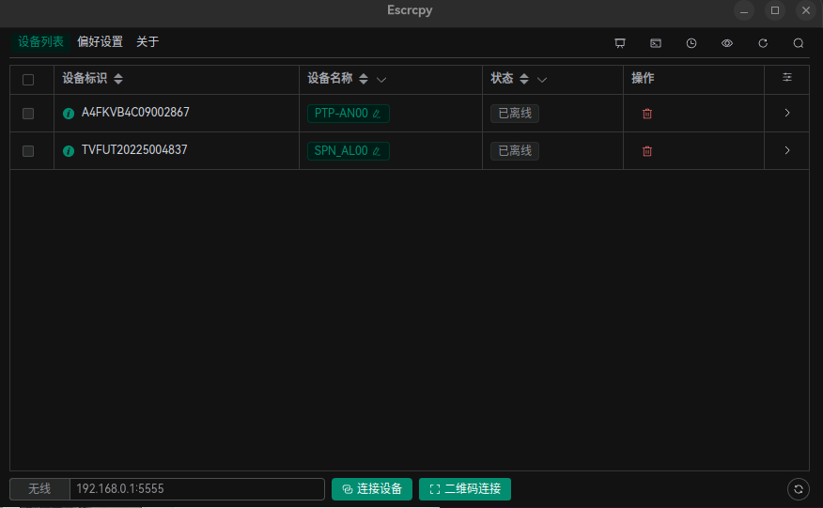
Task: Click device ID text TVFUT20225004837
Action: 134,150
